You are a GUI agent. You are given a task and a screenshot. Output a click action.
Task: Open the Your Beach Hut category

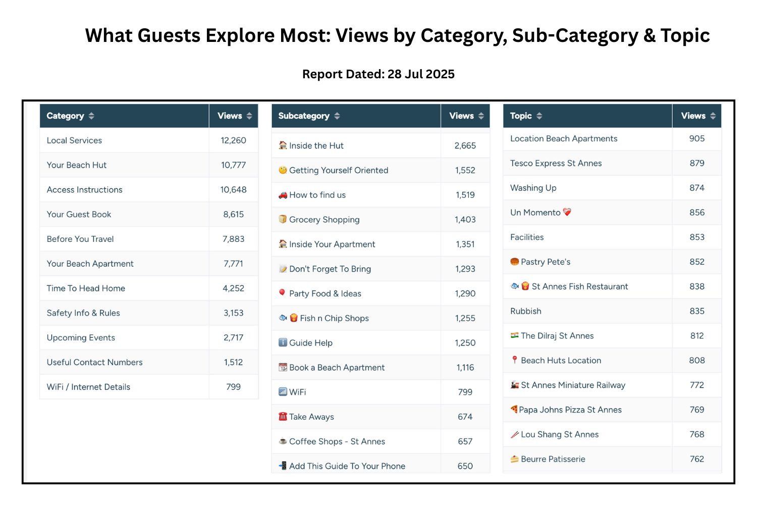pos(149,165)
